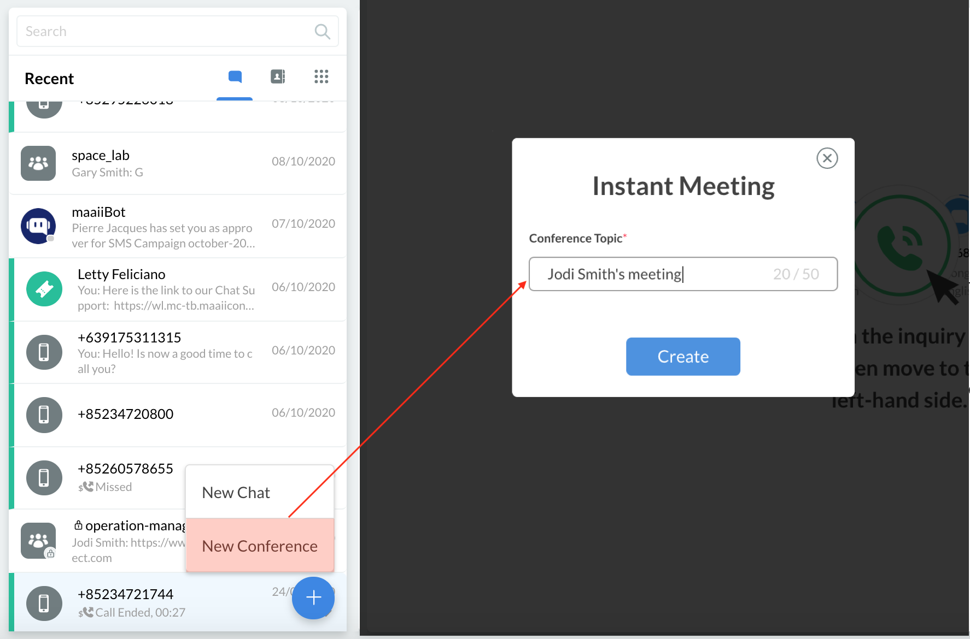Open the maaiiBot conversation
This screenshot has height=639, width=970.
[178, 226]
